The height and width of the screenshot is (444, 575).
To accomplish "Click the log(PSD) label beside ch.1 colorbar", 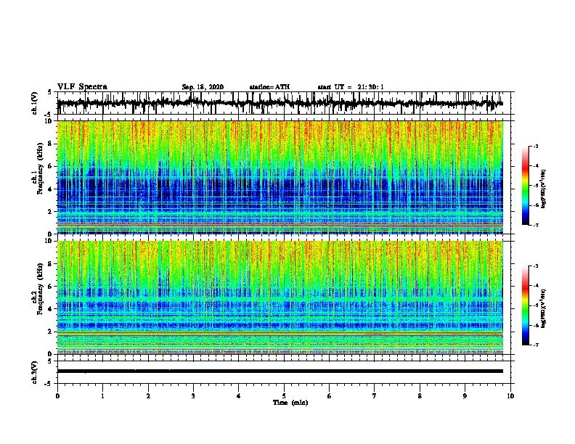I will click(x=543, y=189).
